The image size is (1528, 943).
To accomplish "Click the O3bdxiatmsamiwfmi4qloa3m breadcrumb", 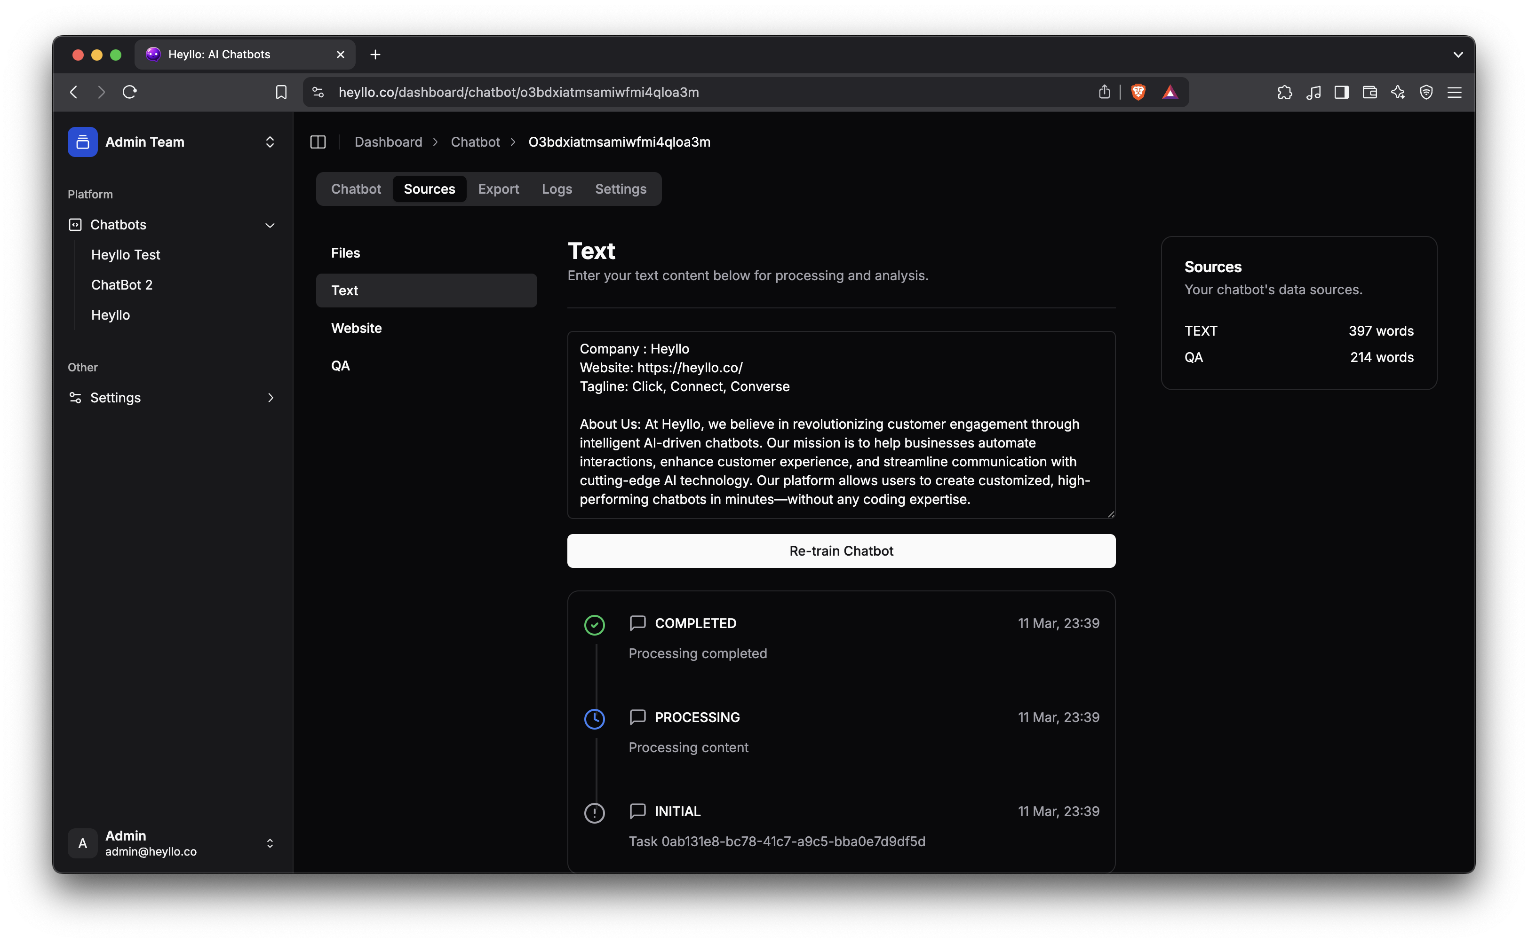I will pos(619,142).
